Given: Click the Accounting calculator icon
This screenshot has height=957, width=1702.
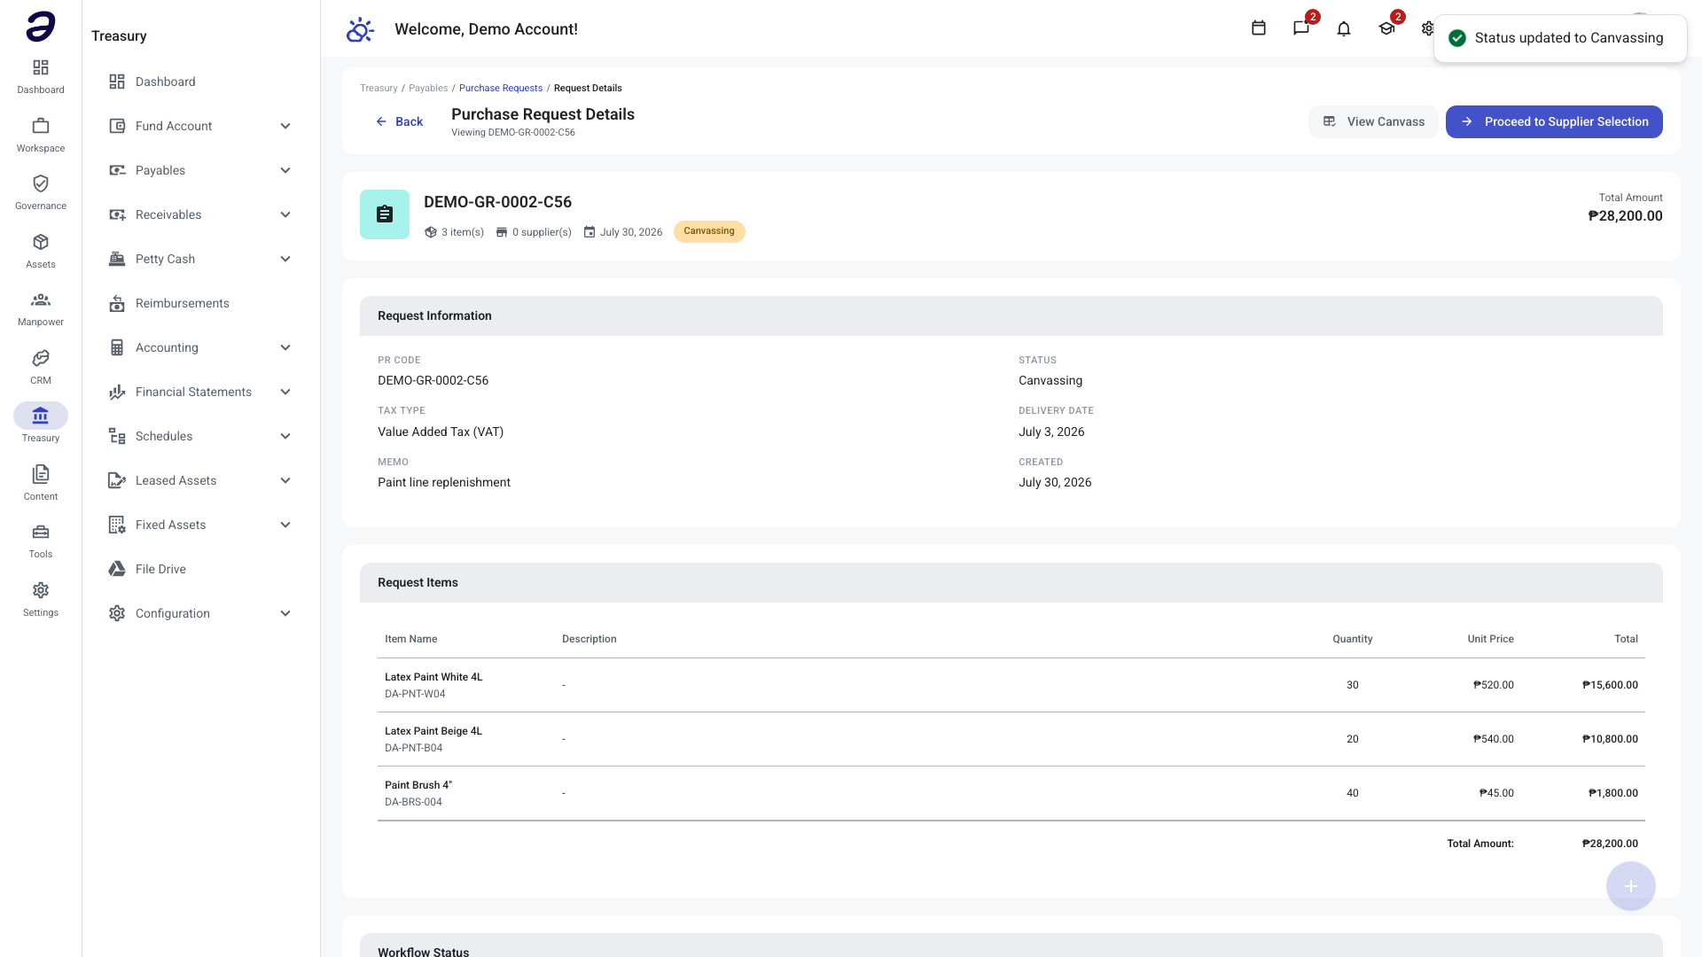Looking at the screenshot, I should coord(117,347).
